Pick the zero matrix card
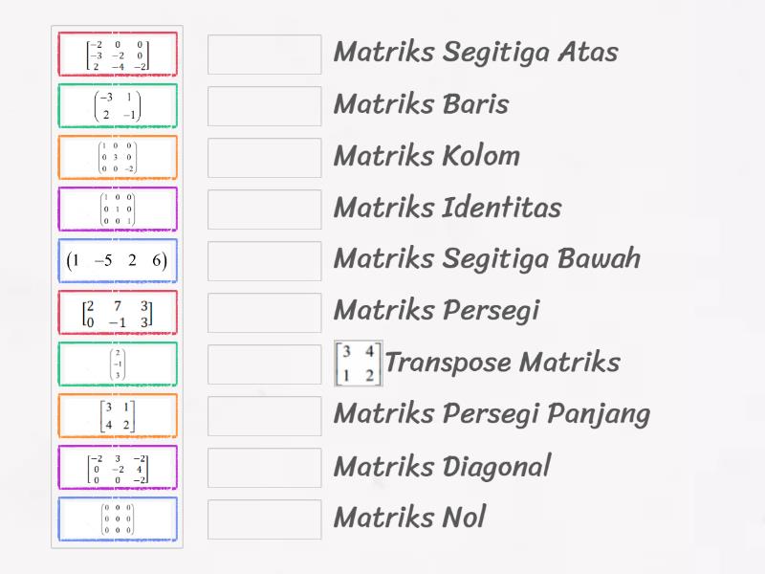This screenshot has width=765, height=574. coord(118,519)
